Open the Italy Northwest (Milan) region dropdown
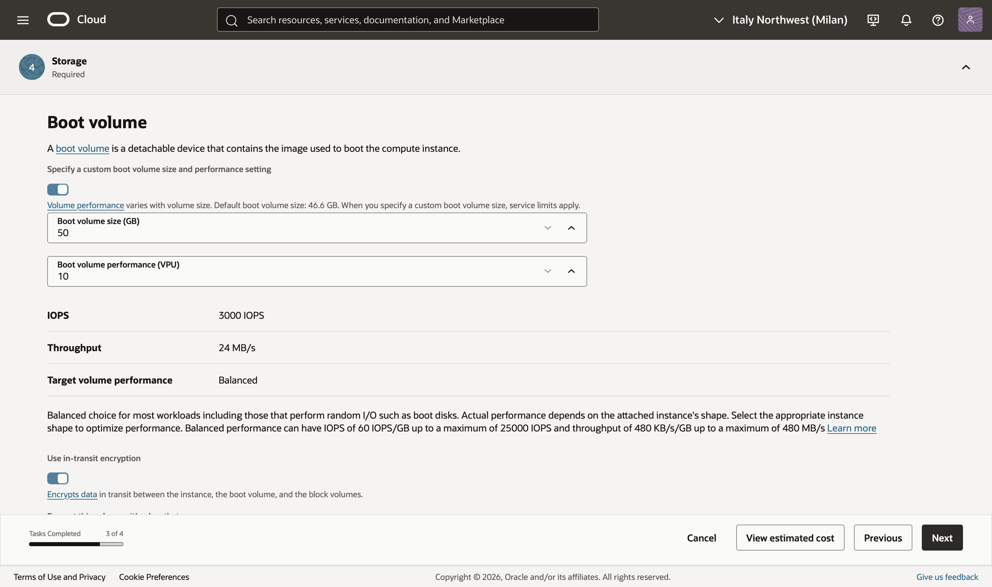Screen dimensions: 992x587 [781, 20]
